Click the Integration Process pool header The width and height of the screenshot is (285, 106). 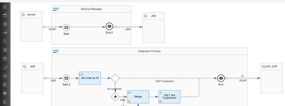click(x=149, y=51)
